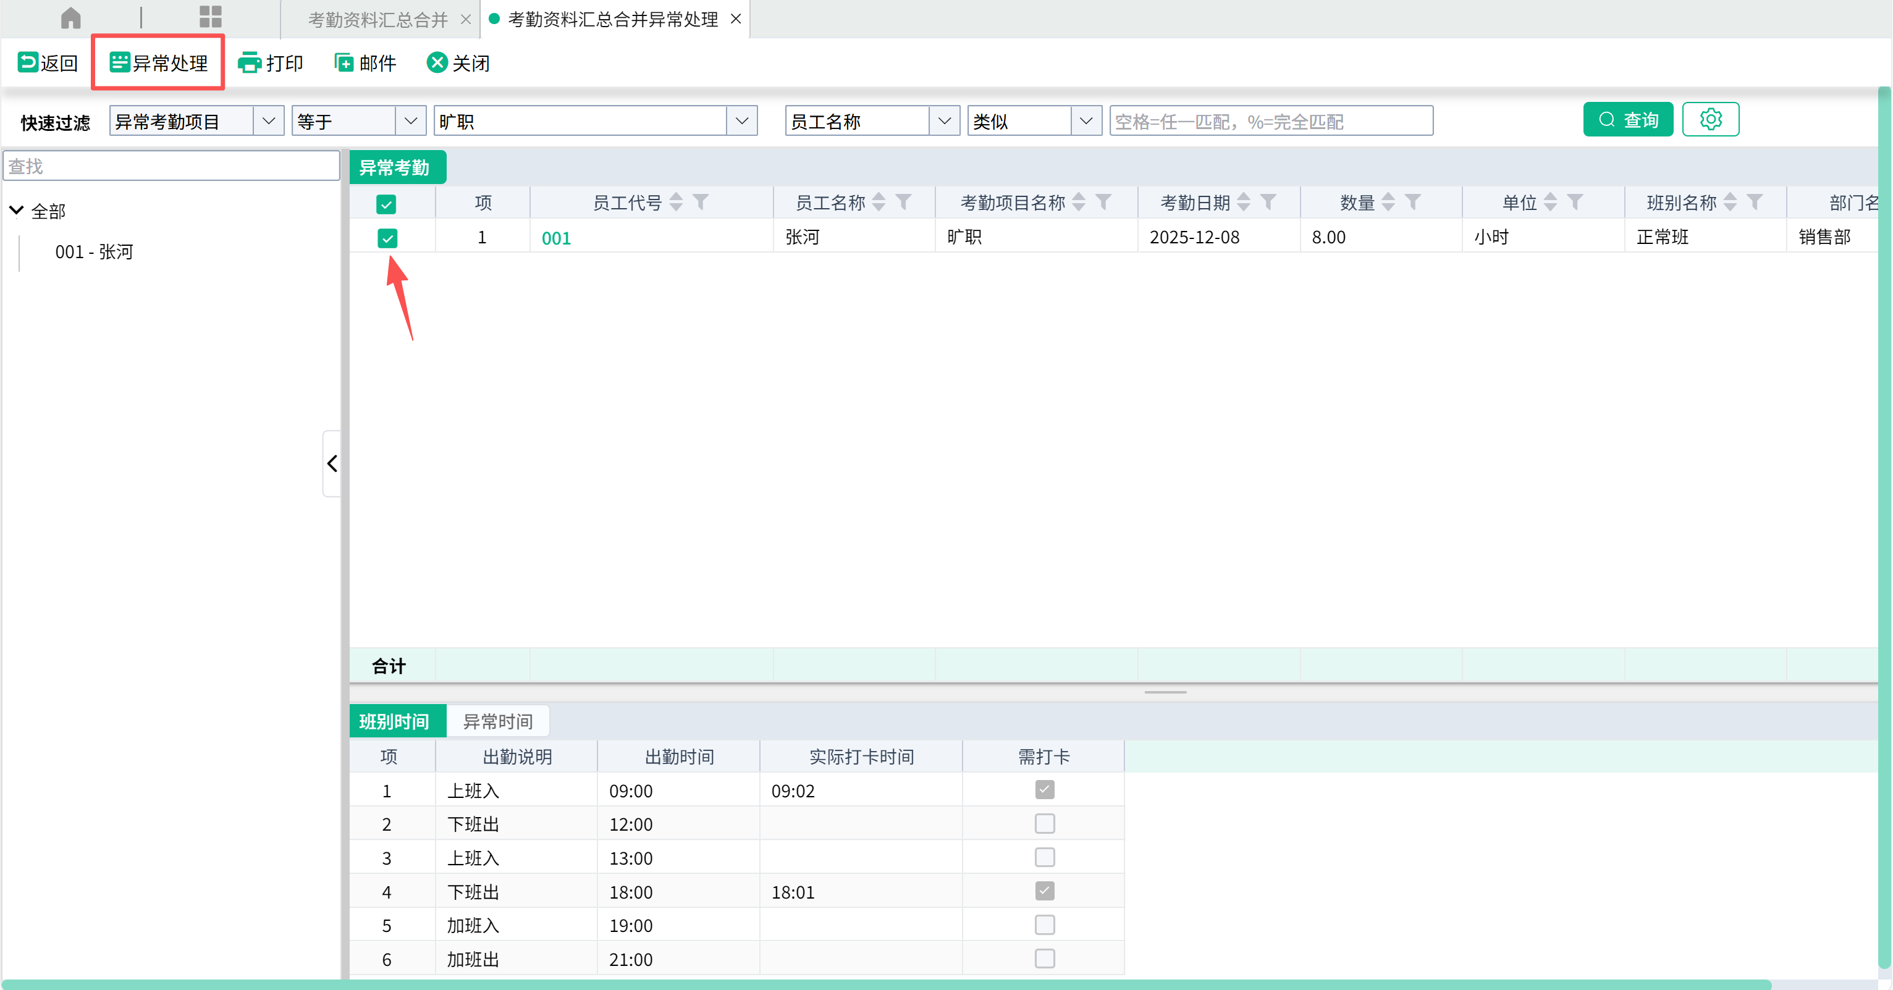Open employee code link 001
This screenshot has width=1893, height=990.
point(555,238)
